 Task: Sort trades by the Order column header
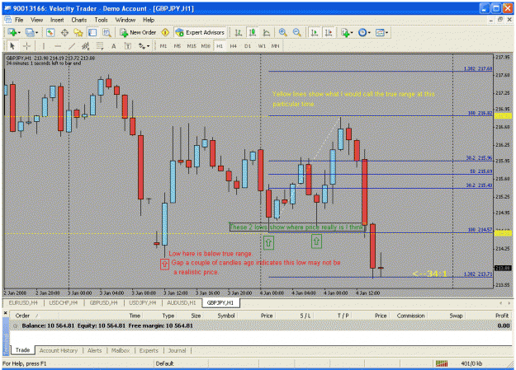pyautogui.click(x=22, y=316)
